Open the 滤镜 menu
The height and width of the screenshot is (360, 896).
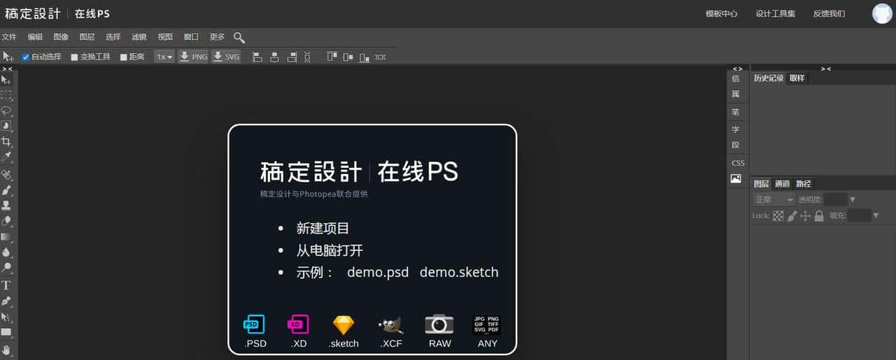139,37
